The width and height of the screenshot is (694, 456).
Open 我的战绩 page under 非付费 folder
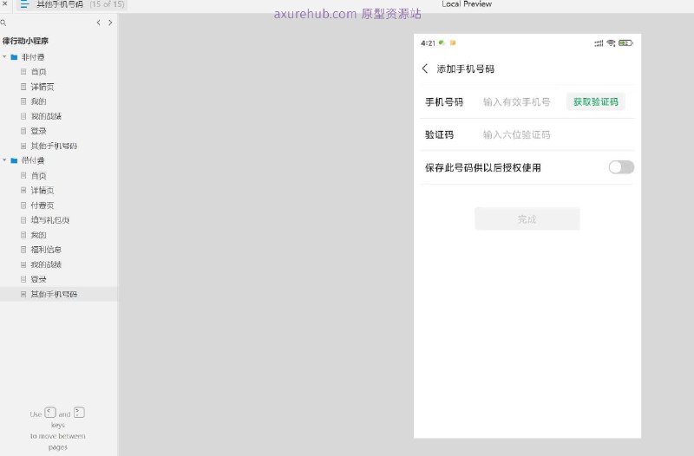46,116
